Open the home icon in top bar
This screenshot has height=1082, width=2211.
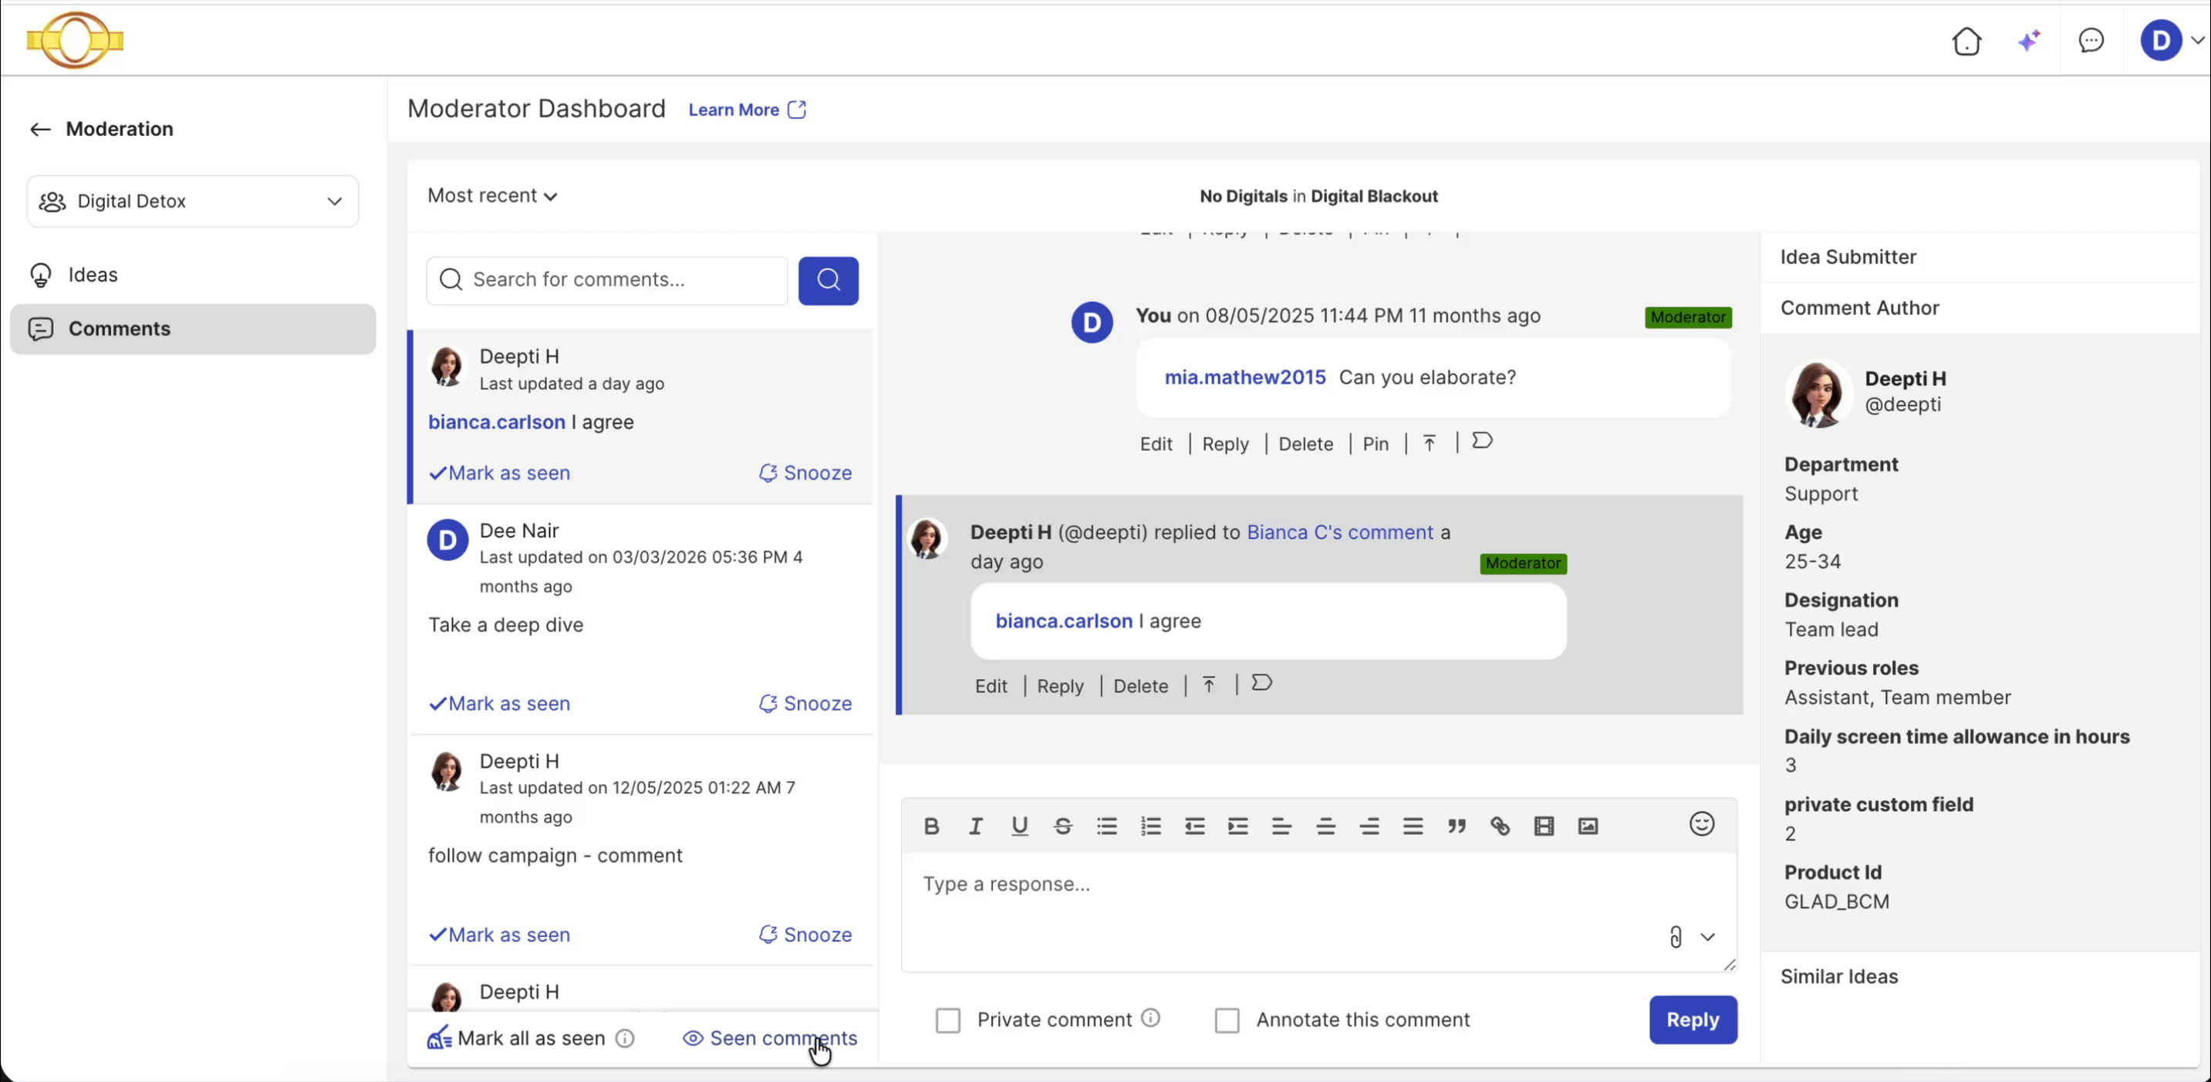[1966, 40]
